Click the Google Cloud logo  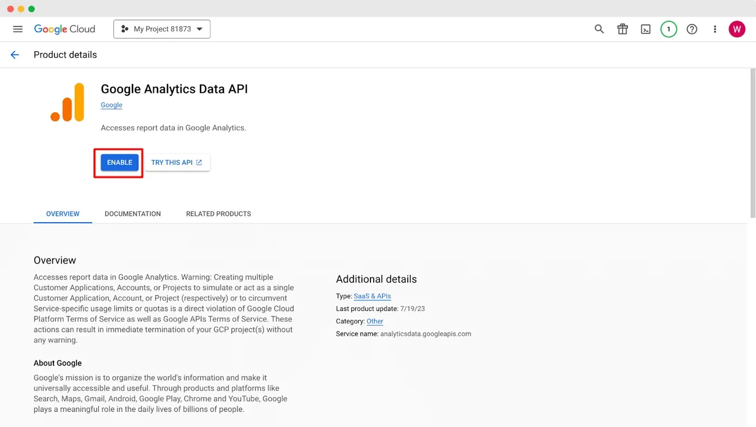[64, 29]
